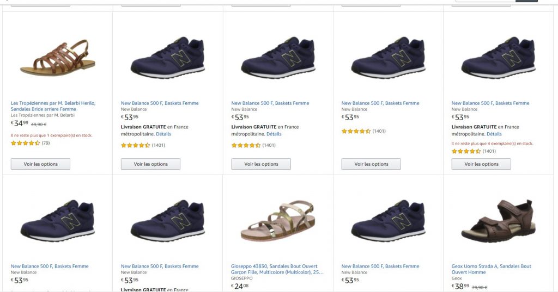This screenshot has height=292, width=558.
Task: Click star rating above the 4-left stock item's button
Action: (466, 151)
